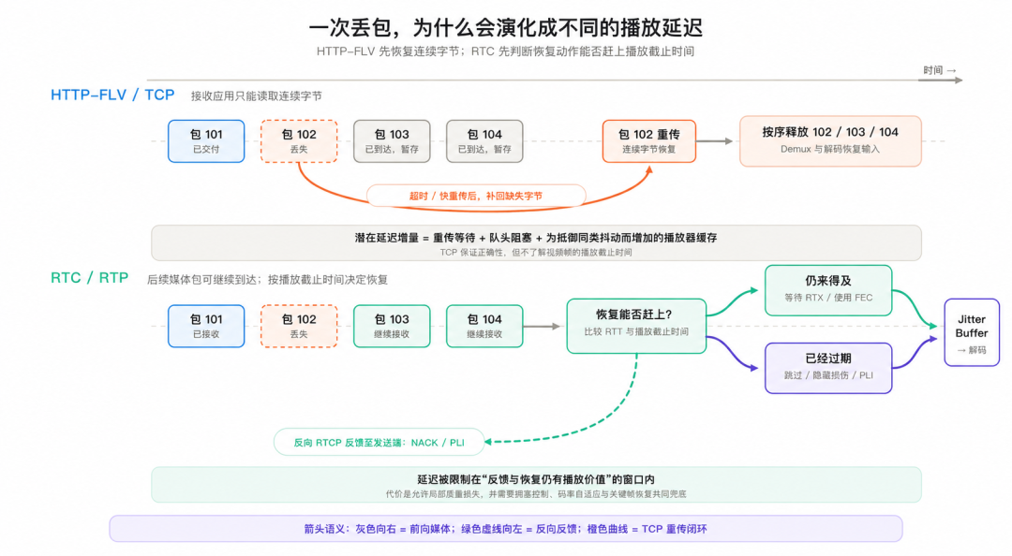This screenshot has height=556, width=1012.
Task: Select the line "TCP 保证正确性，但不了解视频帧的播放截止时间"
Action: coord(536,252)
